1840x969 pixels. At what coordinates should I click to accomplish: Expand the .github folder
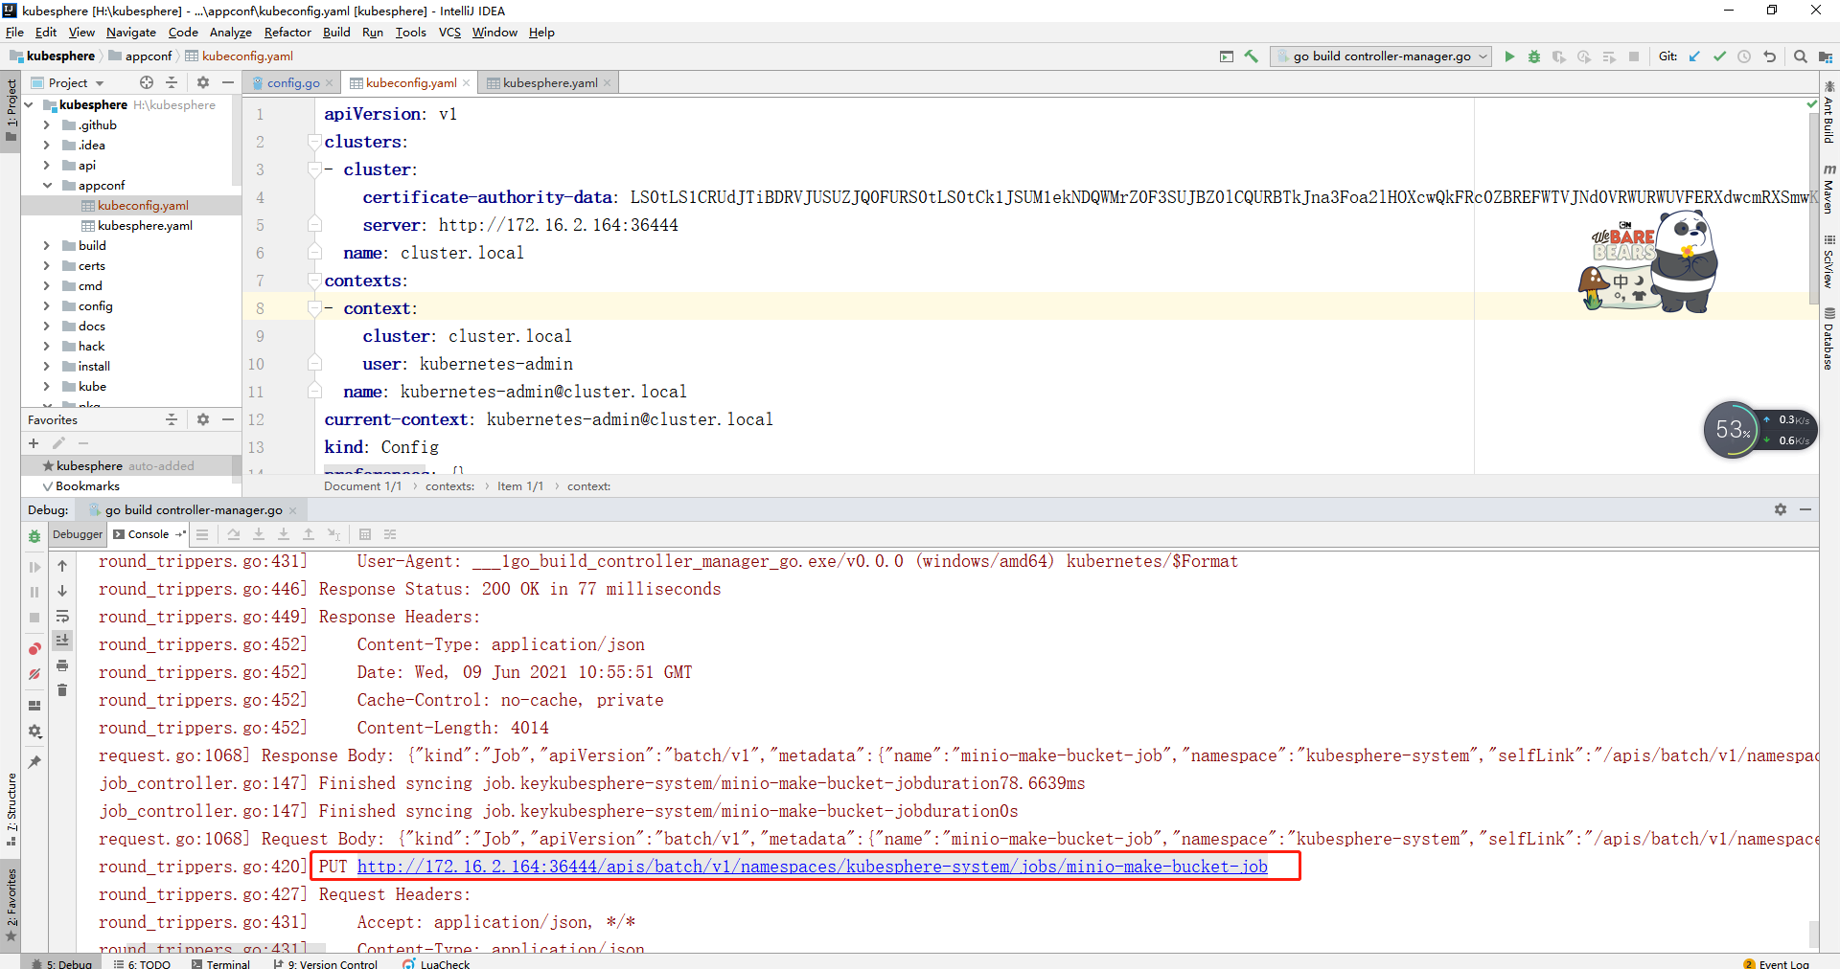(x=46, y=125)
